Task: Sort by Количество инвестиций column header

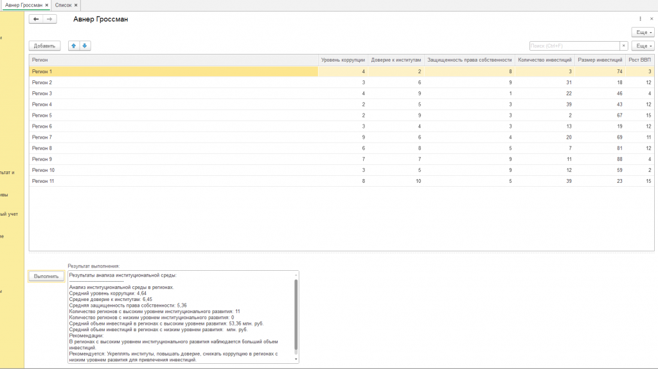Action: click(x=545, y=60)
